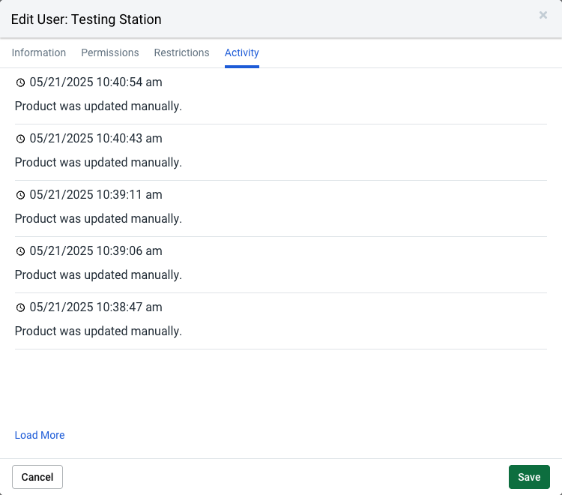Screen dimensions: 562x495
Task: Open the Permissions tab
Action: point(110,52)
